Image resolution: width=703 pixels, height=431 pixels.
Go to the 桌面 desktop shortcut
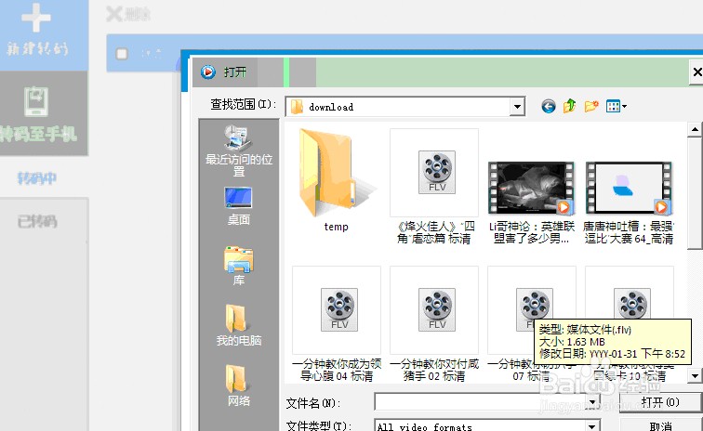click(238, 206)
